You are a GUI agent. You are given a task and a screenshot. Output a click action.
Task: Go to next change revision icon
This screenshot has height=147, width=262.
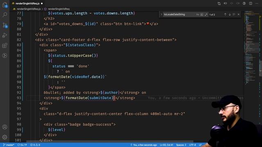(238, 3)
